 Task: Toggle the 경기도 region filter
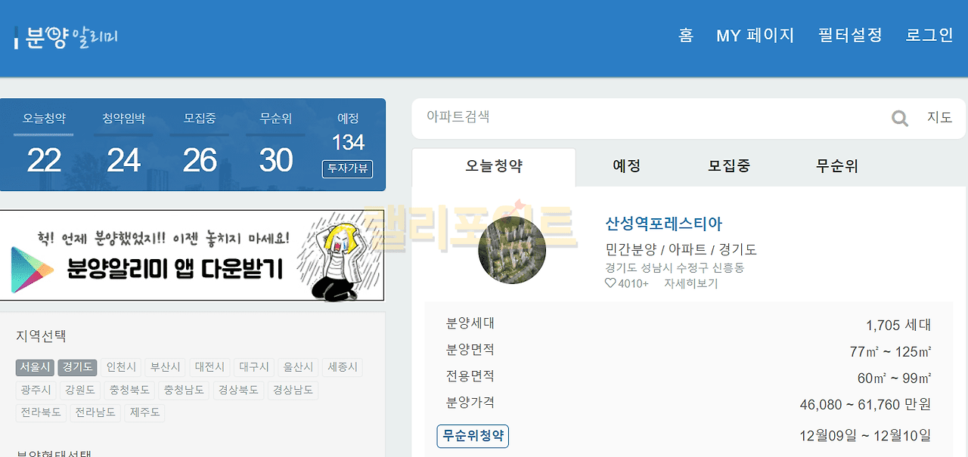[x=77, y=367]
